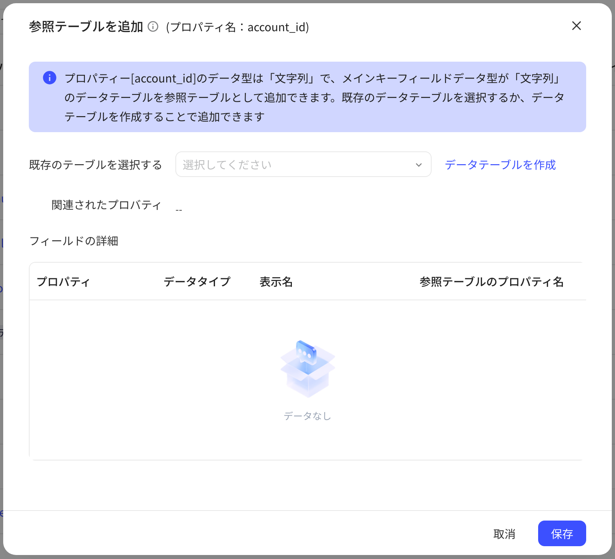Click the データなし empty box illustration
Image resolution: width=615 pixels, height=559 pixels.
(x=307, y=369)
